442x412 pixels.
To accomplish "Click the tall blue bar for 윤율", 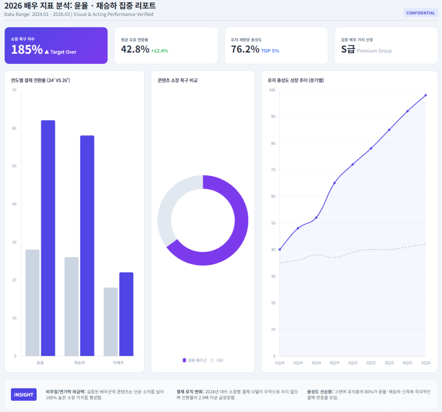I will (48, 238).
